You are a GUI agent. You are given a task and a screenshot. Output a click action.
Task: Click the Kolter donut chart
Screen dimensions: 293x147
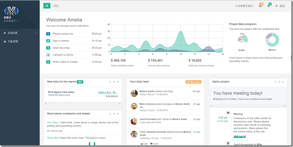[x=242, y=40]
